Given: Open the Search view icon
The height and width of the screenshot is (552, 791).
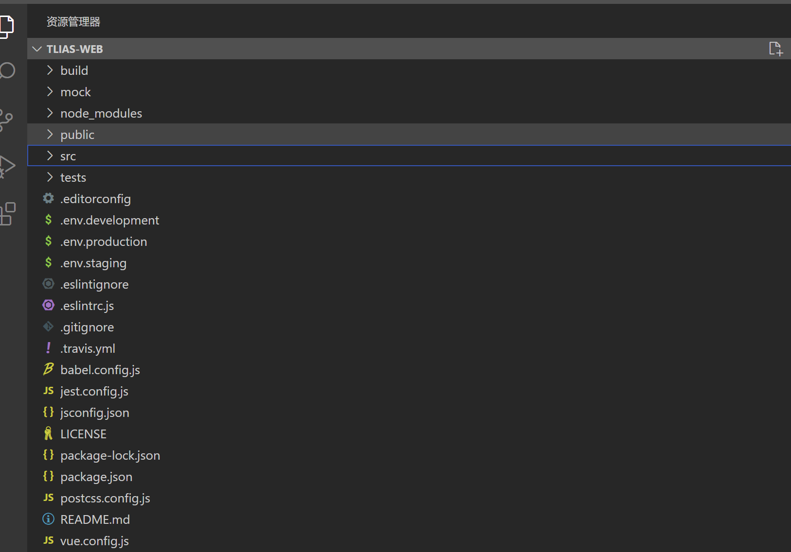Looking at the screenshot, I should tap(7, 71).
